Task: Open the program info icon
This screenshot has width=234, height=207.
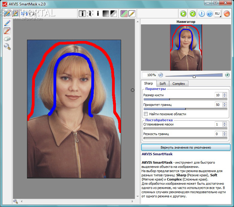Action: (202, 14)
